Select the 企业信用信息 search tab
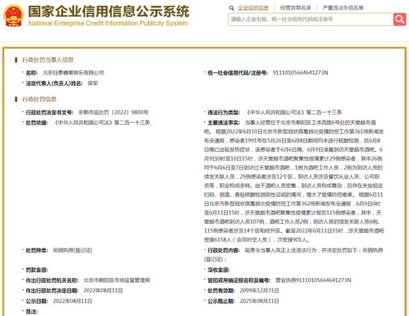This screenshot has width=409, height=316. [x=253, y=8]
